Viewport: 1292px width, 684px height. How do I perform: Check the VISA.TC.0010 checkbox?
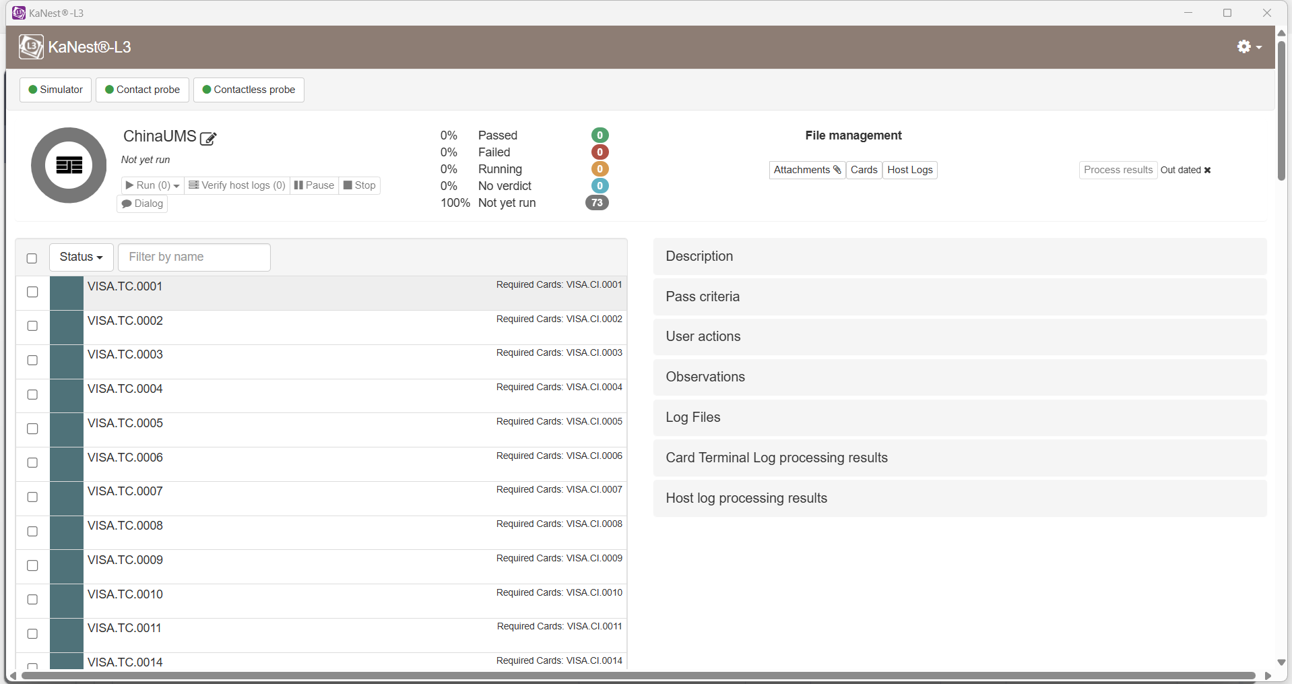[32, 599]
